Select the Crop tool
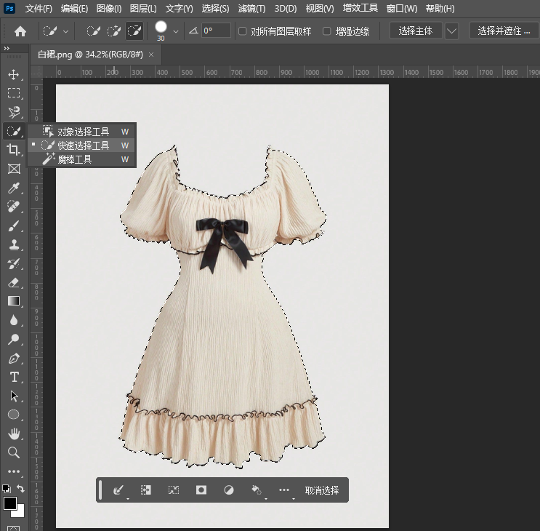 tap(13, 150)
